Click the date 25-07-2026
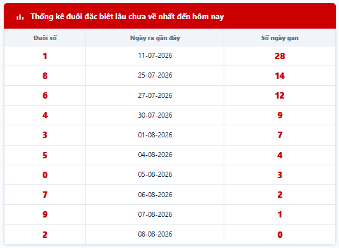Viewport: 339px width, 248px height. (x=155, y=75)
